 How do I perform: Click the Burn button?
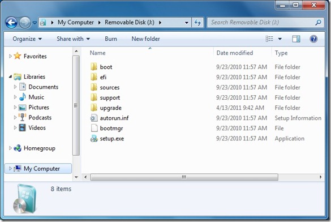(x=111, y=39)
